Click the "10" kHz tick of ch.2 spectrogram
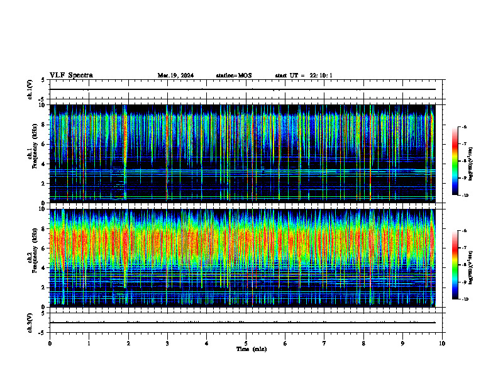Image resolution: width=498 pixels, height=385 pixels. [43, 209]
